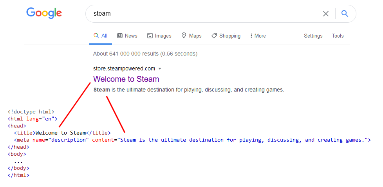Click the closing </html> tag line
This screenshot has height=187, width=383.
coord(18,175)
